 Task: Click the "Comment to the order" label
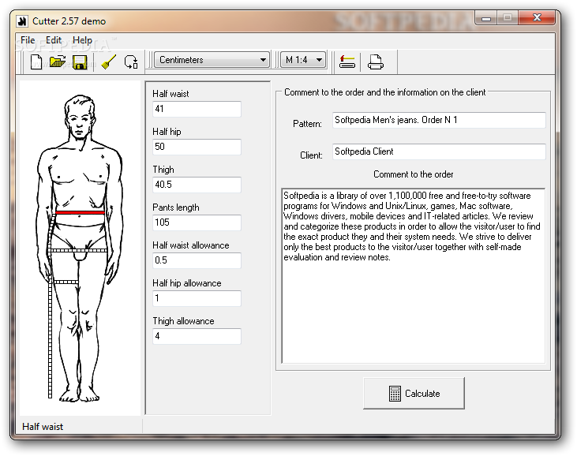[413, 174]
